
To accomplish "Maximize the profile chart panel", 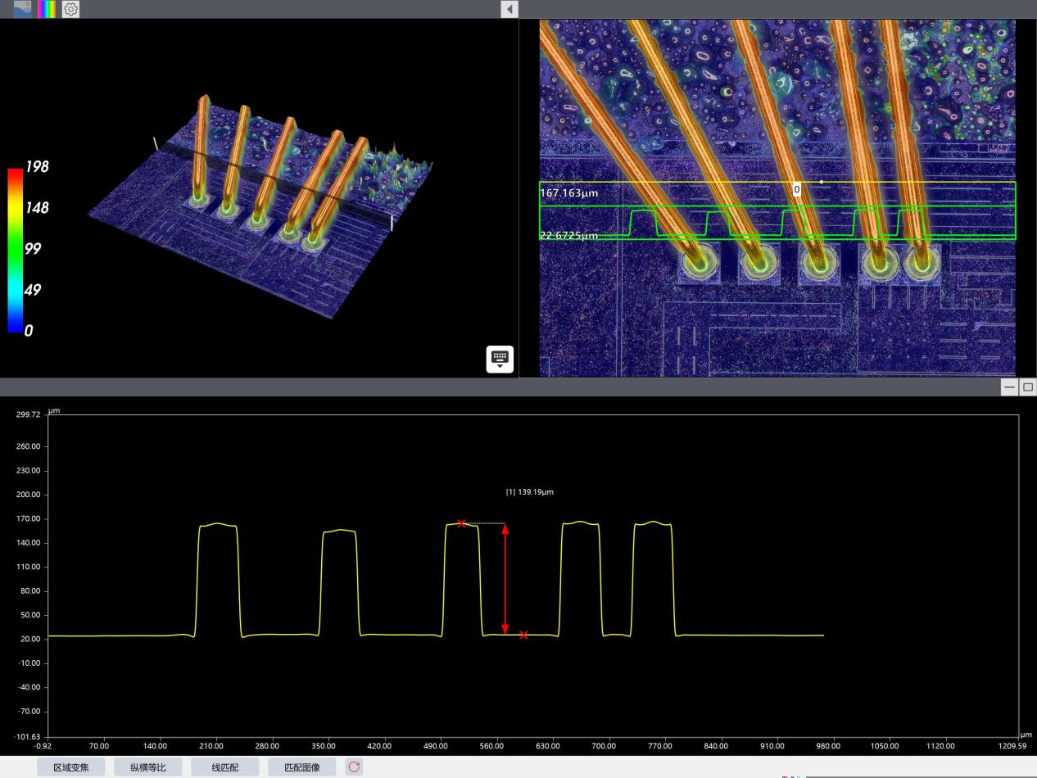I will (1028, 387).
